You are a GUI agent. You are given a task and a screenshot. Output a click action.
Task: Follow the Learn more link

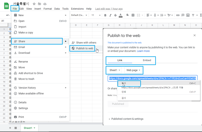tap(143, 51)
